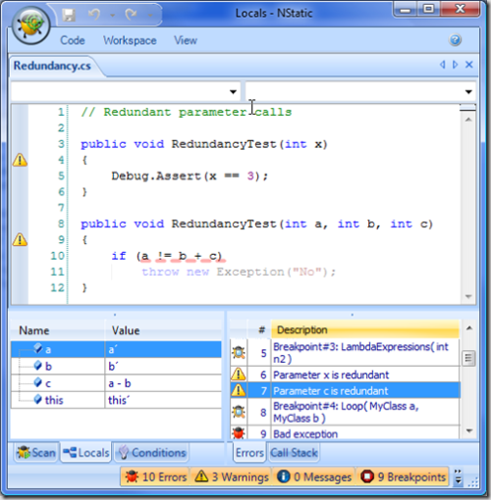
Task: Expand the left class dropdown above the code
Action: 233,92
